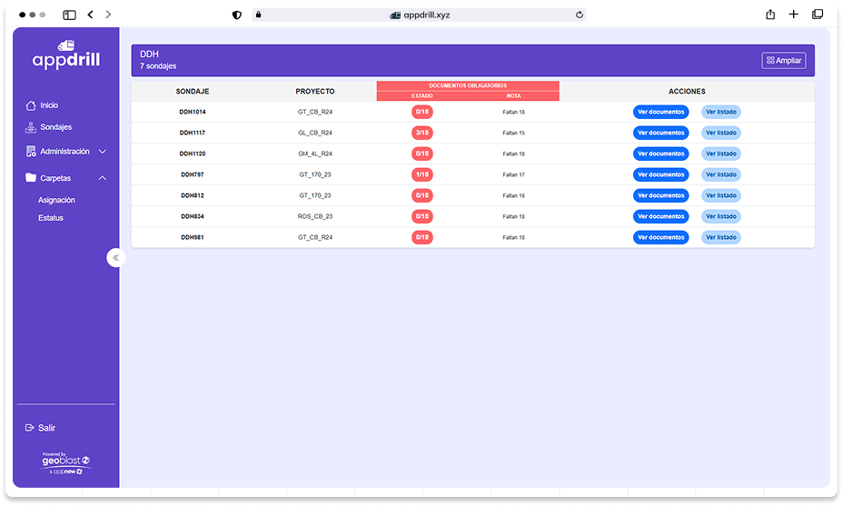
Task: Open the browser sidebar panel icon
Action: pos(69,15)
